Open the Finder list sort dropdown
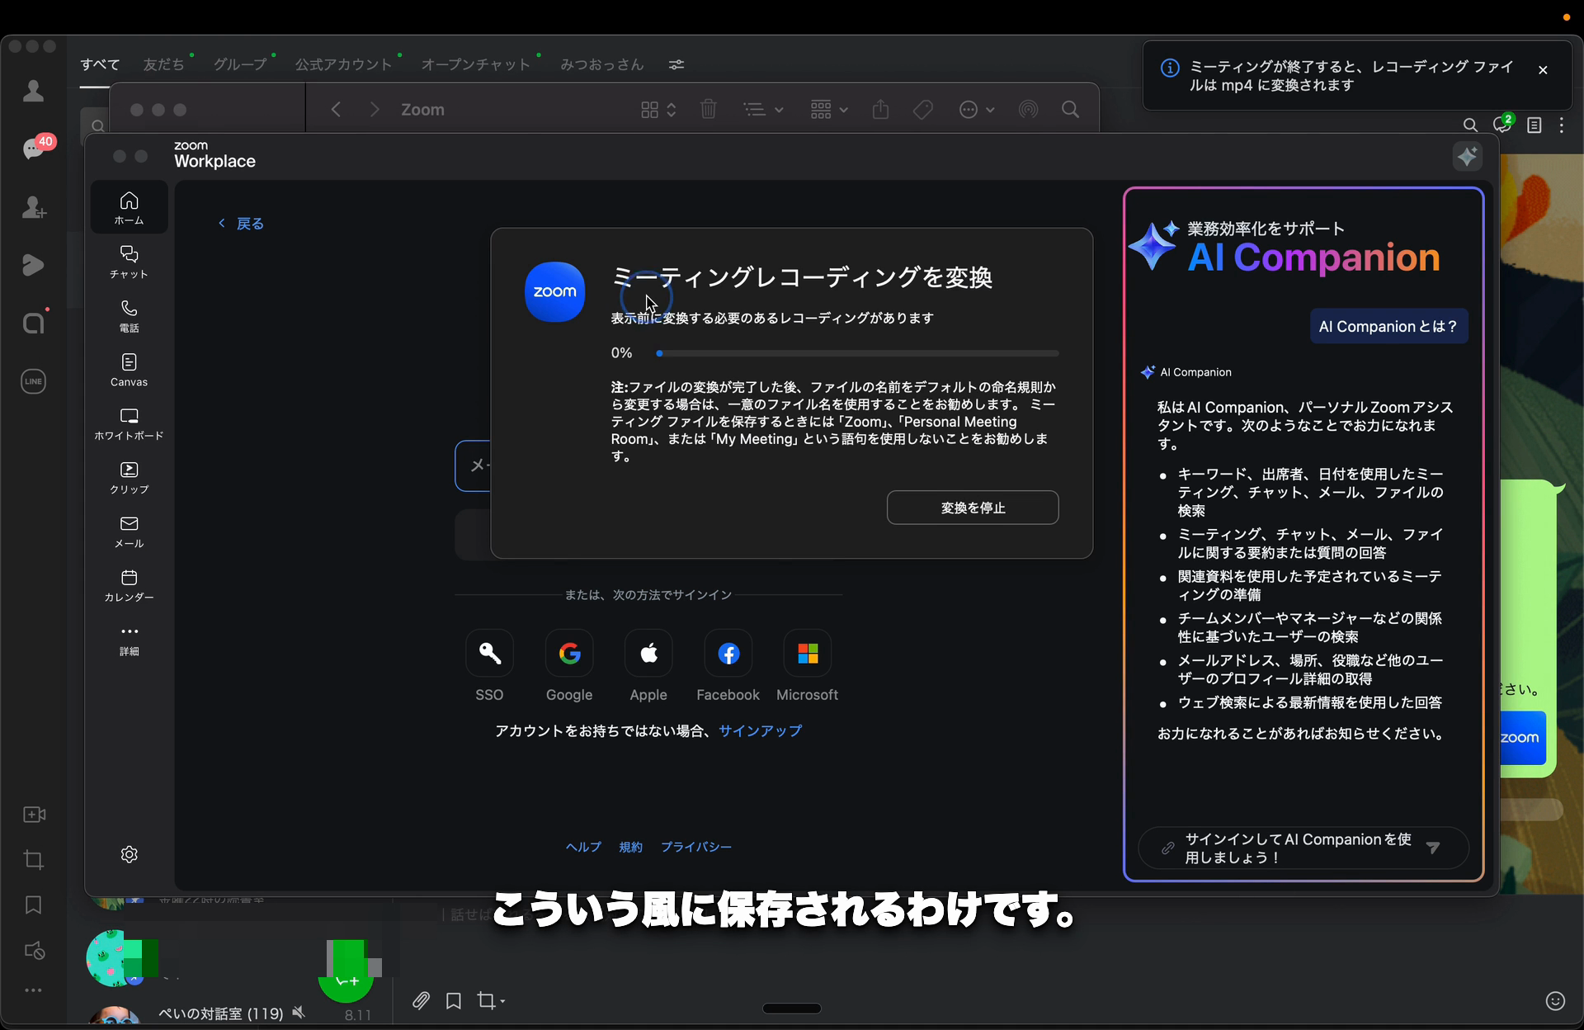The width and height of the screenshot is (1584, 1030). tap(763, 110)
